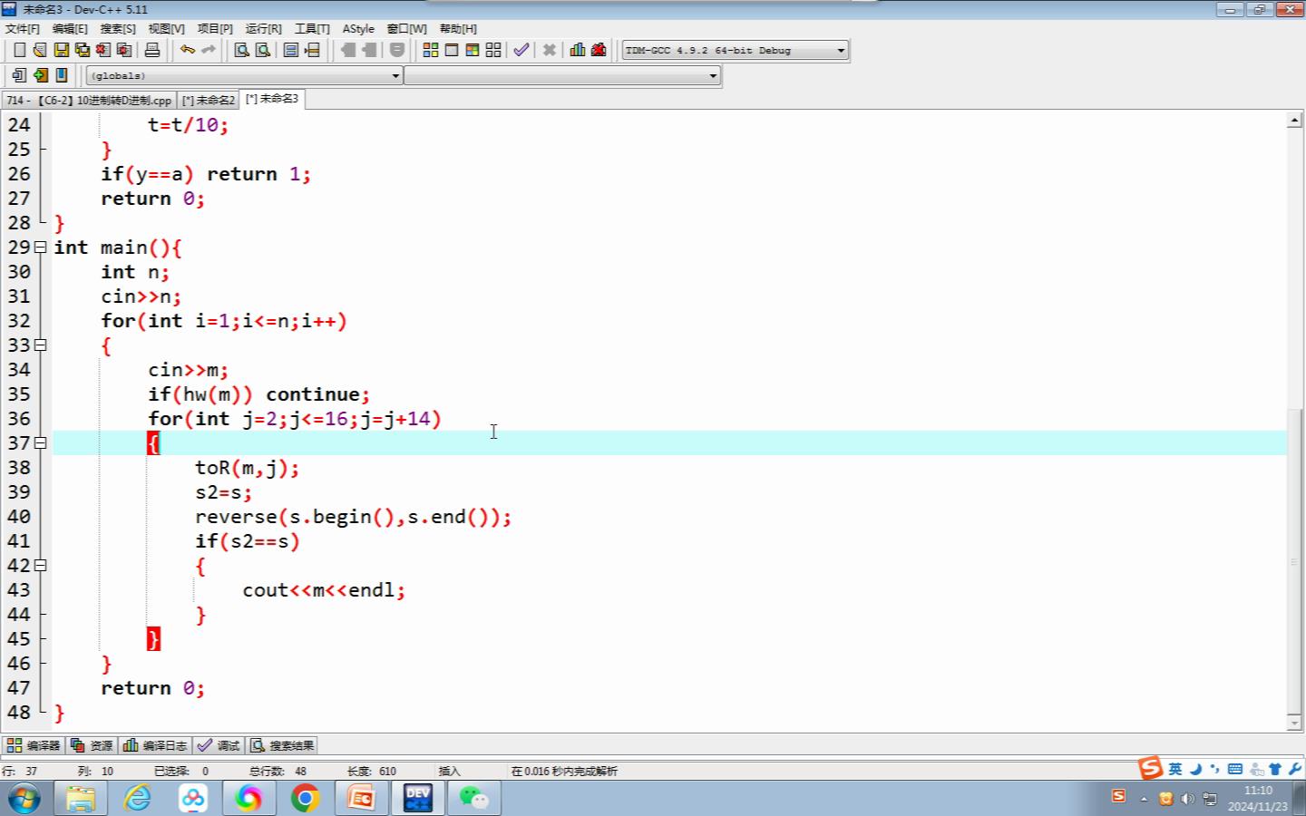
Task: Click the Open file icon
Action: point(40,50)
